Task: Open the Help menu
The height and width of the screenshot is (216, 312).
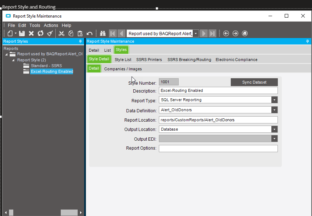Action: coord(66,25)
